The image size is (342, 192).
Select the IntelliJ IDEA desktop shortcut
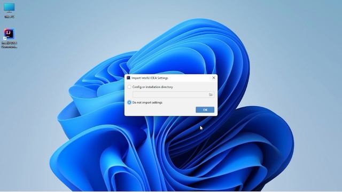click(x=9, y=38)
